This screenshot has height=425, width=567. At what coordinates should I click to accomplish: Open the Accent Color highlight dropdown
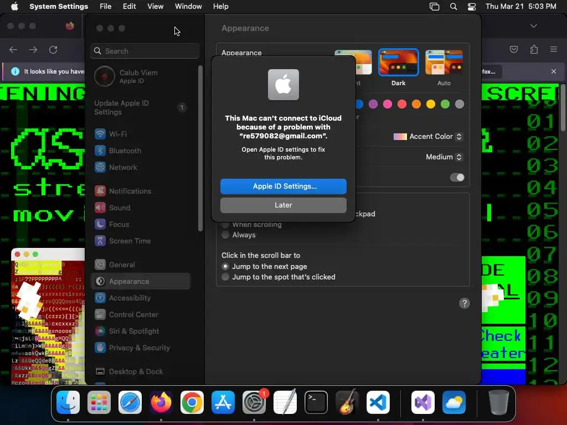428,137
